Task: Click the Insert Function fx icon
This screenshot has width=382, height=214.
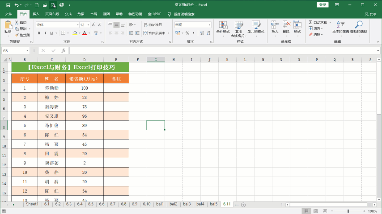Action: [63, 51]
